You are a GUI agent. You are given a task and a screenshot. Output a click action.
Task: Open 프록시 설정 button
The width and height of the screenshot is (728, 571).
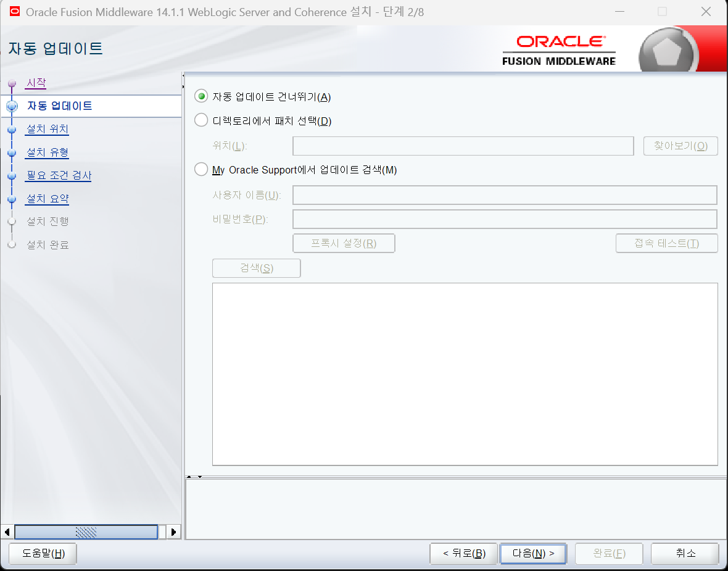[344, 243]
